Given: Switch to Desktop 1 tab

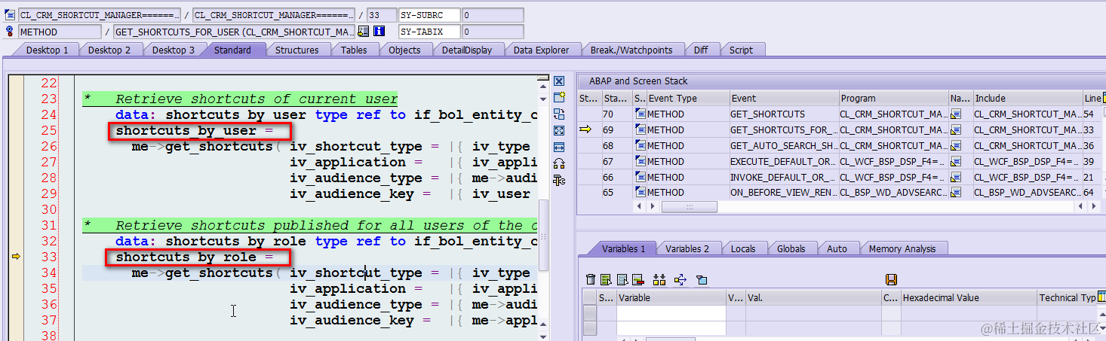Looking at the screenshot, I should [47, 50].
